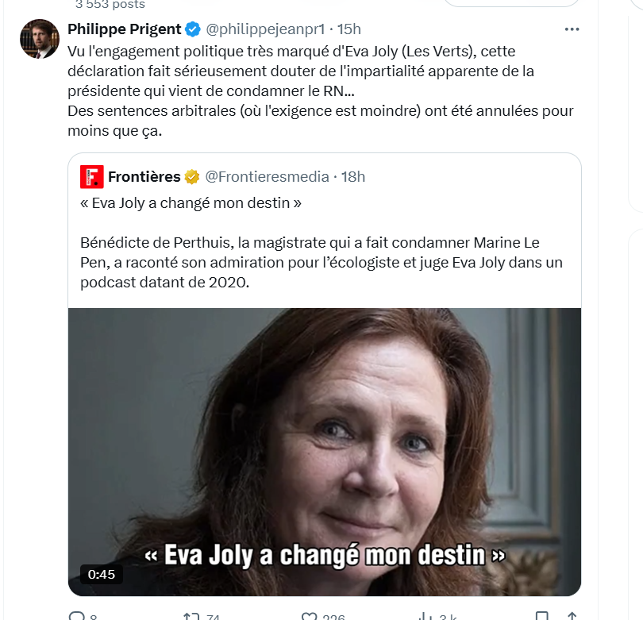
Task: Share the post using the share icon
Action: click(x=571, y=617)
